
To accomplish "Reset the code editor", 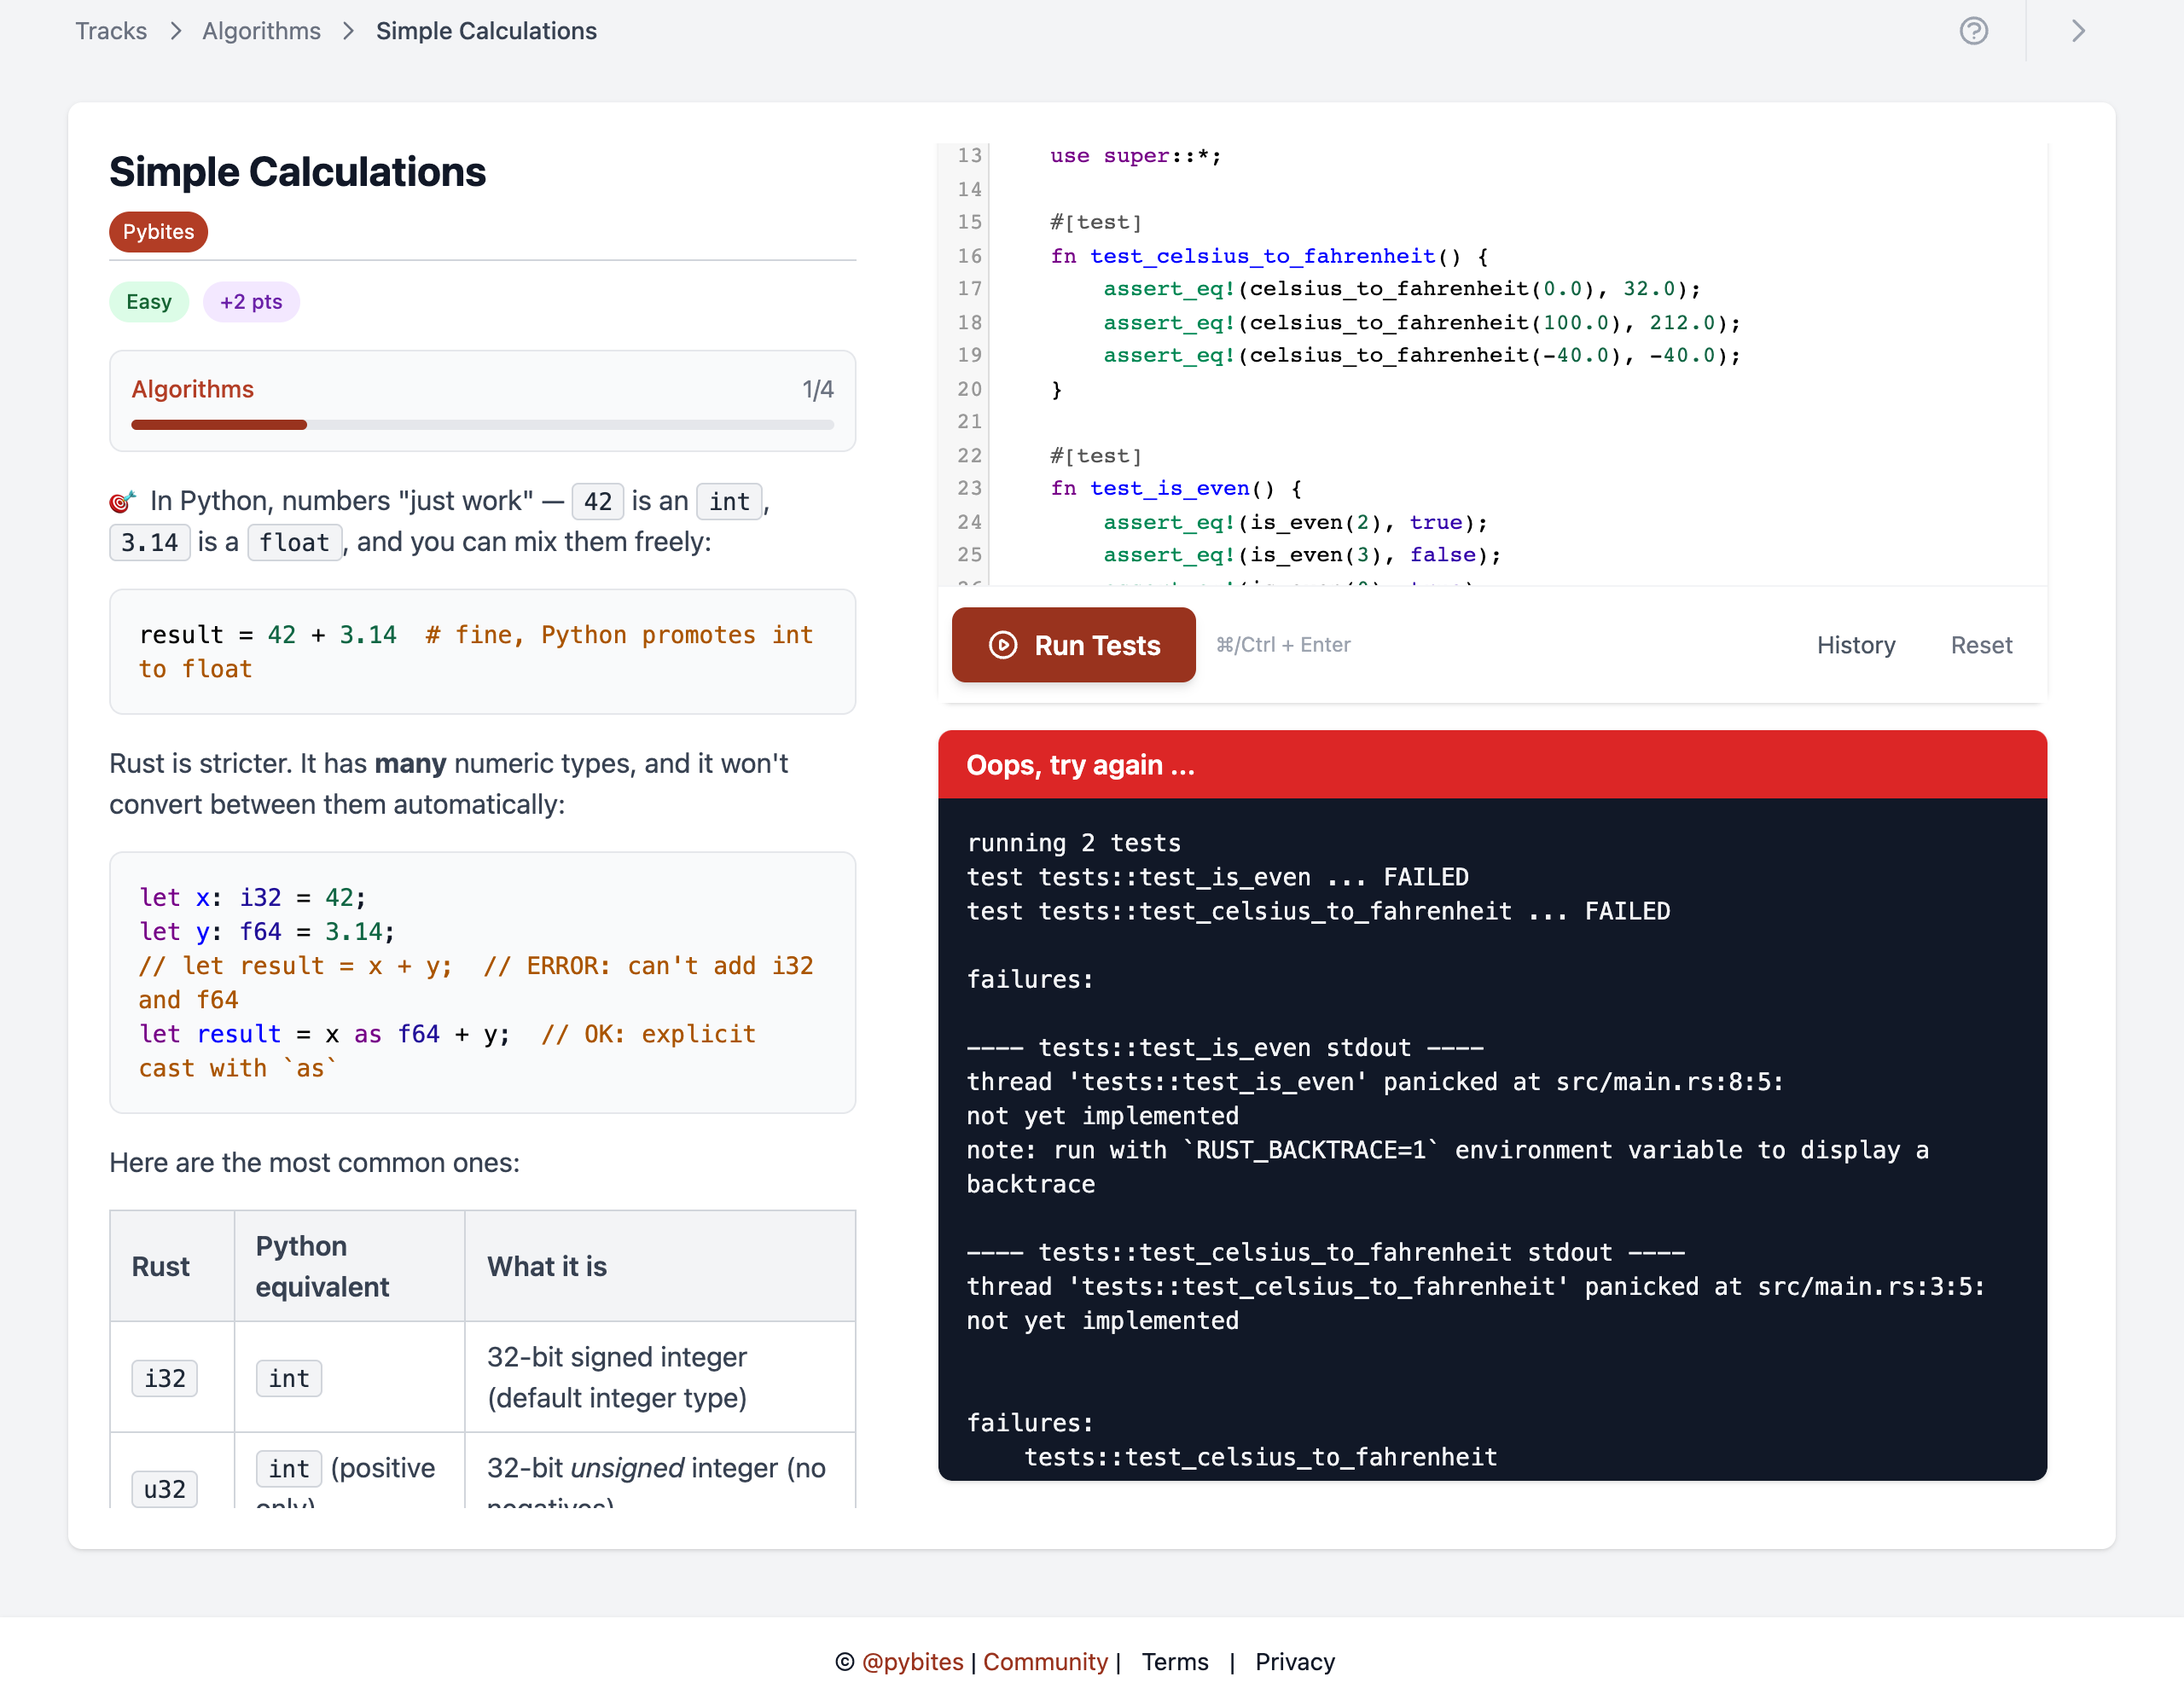I will point(1980,645).
